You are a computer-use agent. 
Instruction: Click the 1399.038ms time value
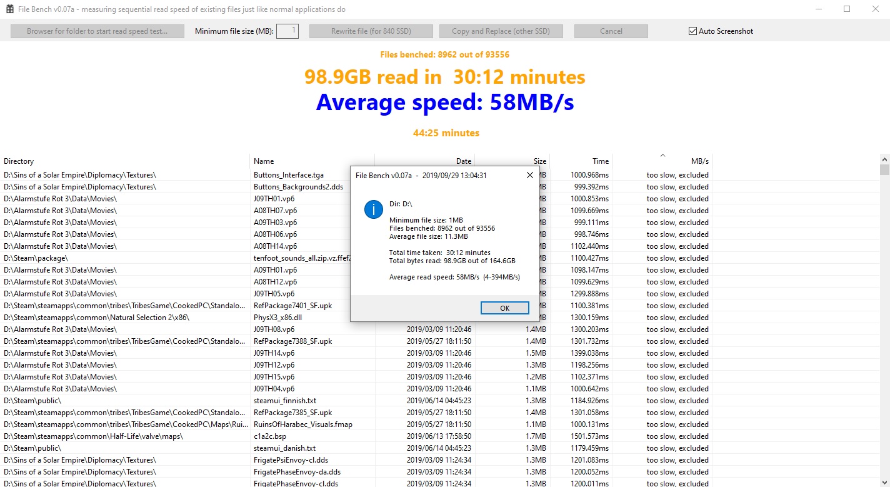pos(589,353)
